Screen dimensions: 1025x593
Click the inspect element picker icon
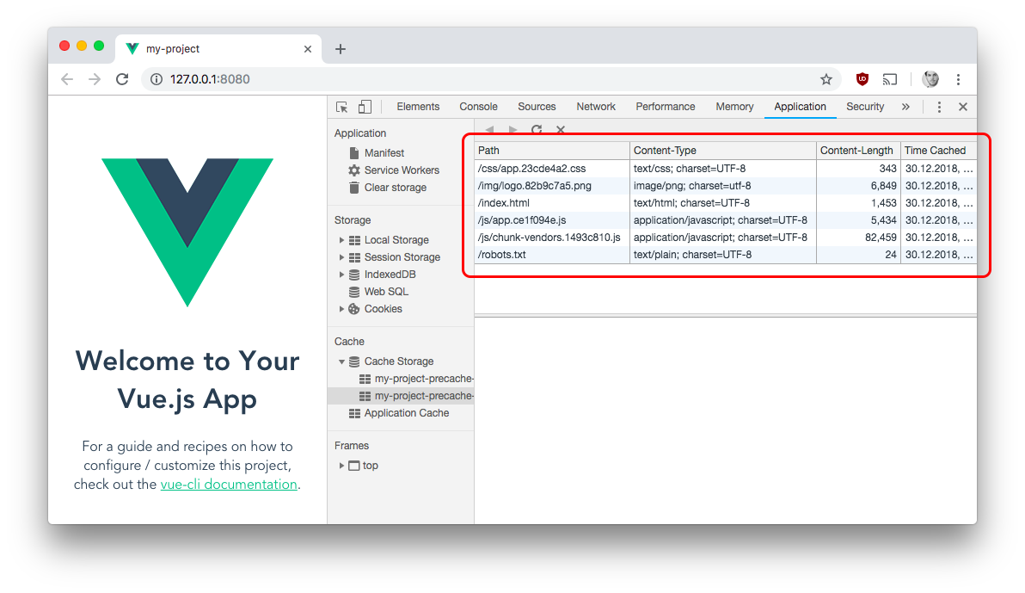pyautogui.click(x=342, y=107)
